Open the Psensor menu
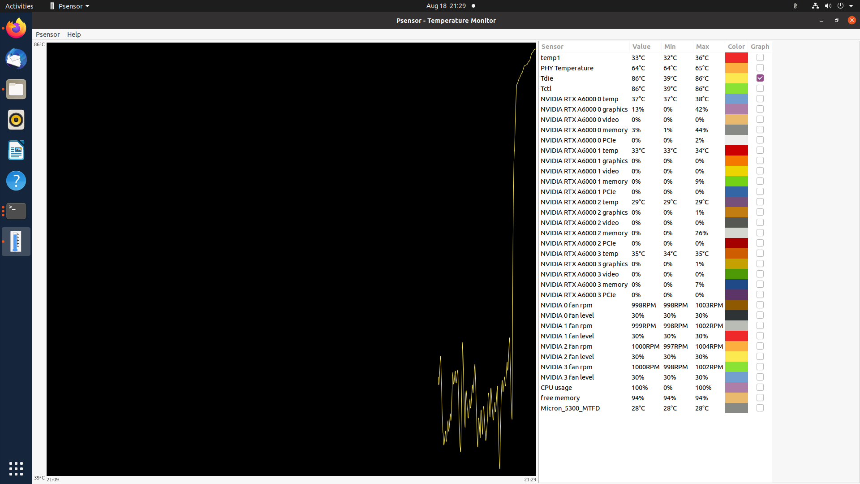The height and width of the screenshot is (484, 860). (48, 35)
